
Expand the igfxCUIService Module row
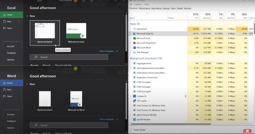coord(131,115)
